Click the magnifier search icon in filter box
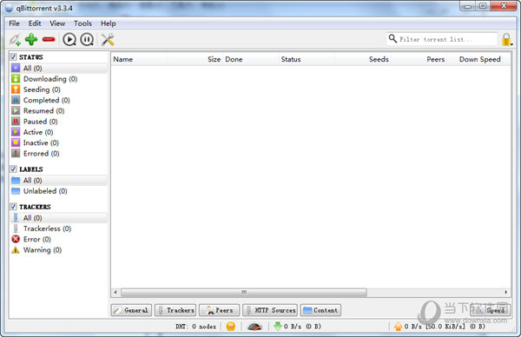521x337 pixels. click(x=392, y=39)
